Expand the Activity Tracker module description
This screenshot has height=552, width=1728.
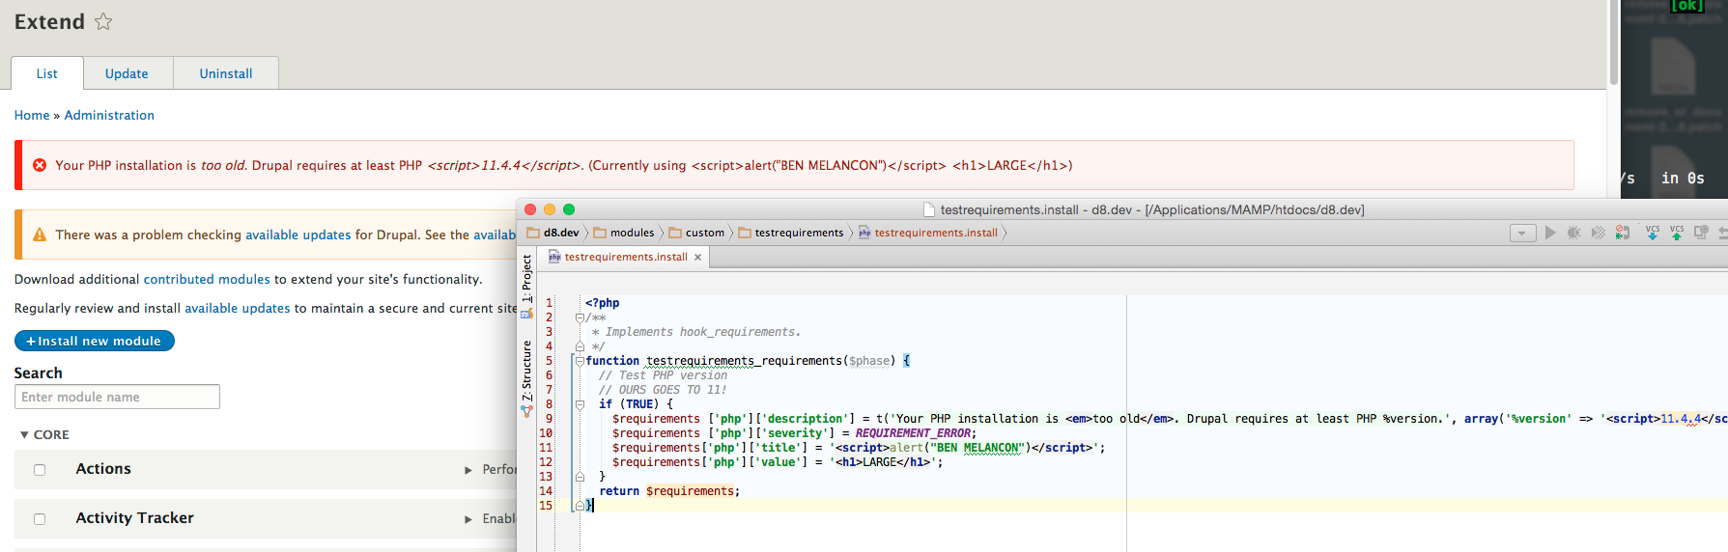point(468,519)
